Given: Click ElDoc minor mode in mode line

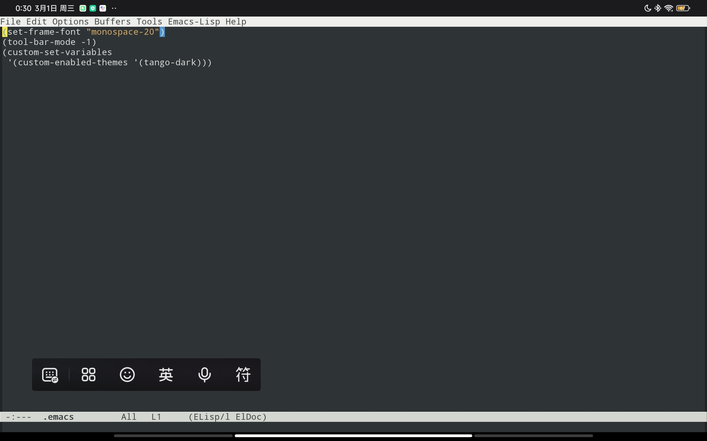Looking at the screenshot, I should (249, 417).
